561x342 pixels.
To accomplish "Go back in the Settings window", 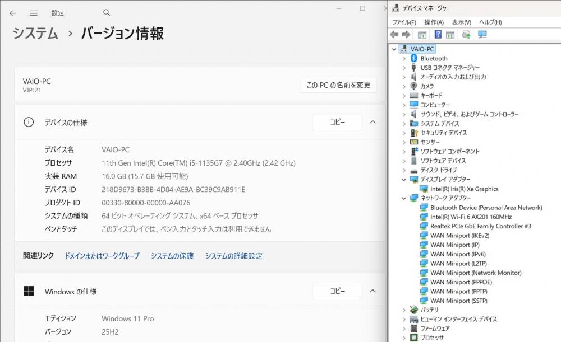I will coord(13,13).
